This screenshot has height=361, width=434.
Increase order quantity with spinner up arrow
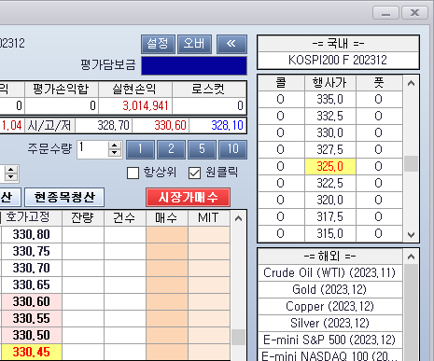[x=115, y=146]
